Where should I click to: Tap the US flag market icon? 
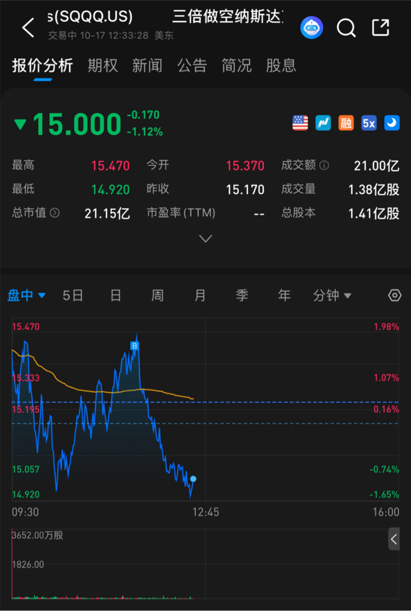pos(300,123)
